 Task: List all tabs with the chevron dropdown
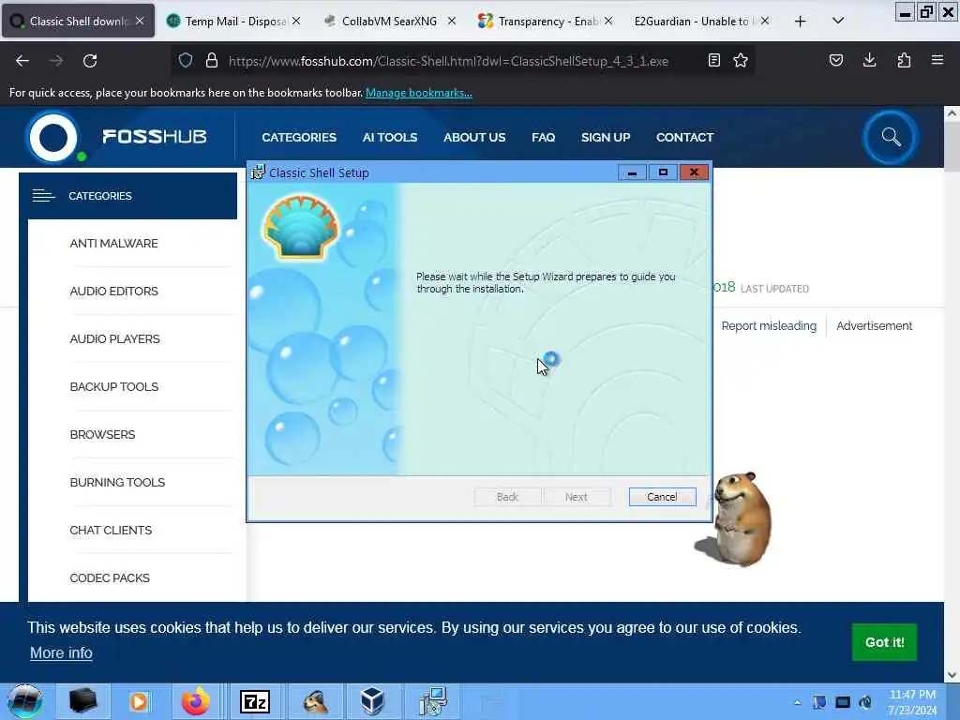[x=838, y=21]
